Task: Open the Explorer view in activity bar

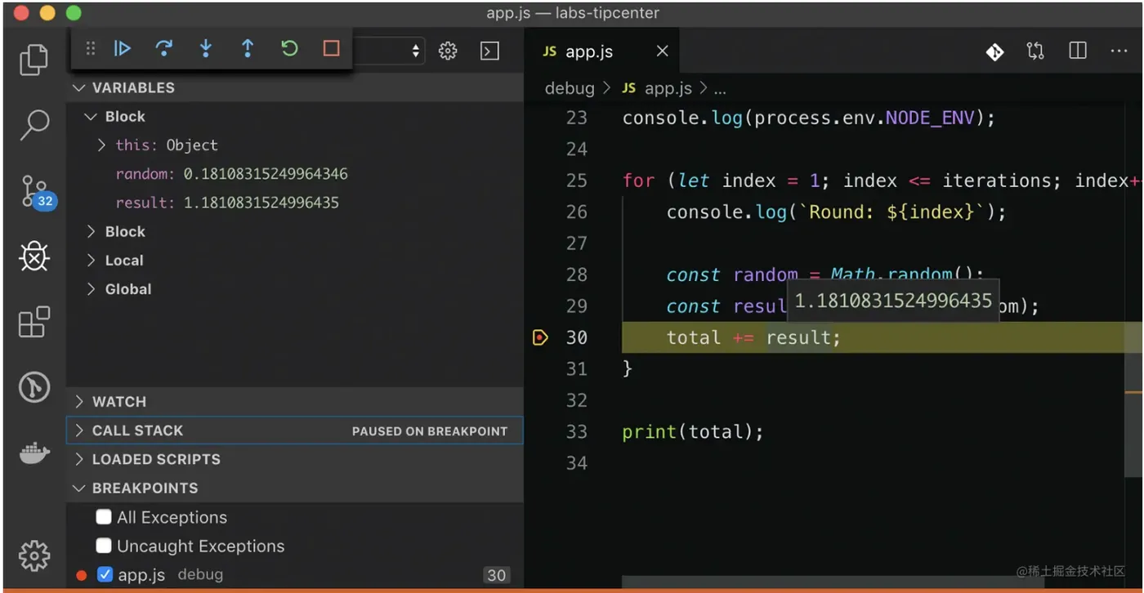Action: pyautogui.click(x=34, y=60)
